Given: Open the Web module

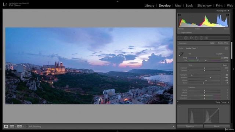Looking at the screenshot, I should pos(230,5).
